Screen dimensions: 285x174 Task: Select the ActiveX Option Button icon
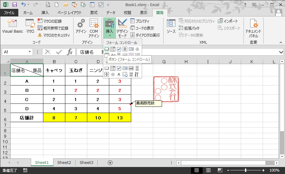pyautogui.click(x=113, y=74)
